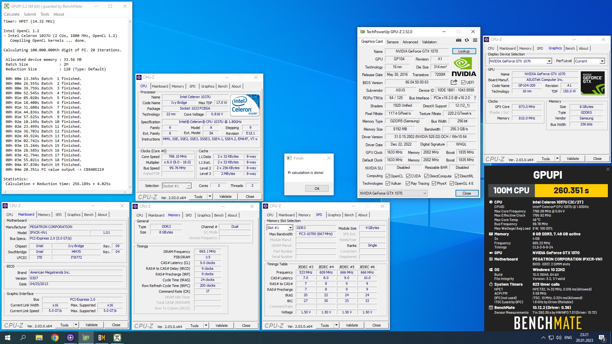
Task: Toggle OpenGL 4.6 checkbox in GPU-Z
Action: click(452, 183)
